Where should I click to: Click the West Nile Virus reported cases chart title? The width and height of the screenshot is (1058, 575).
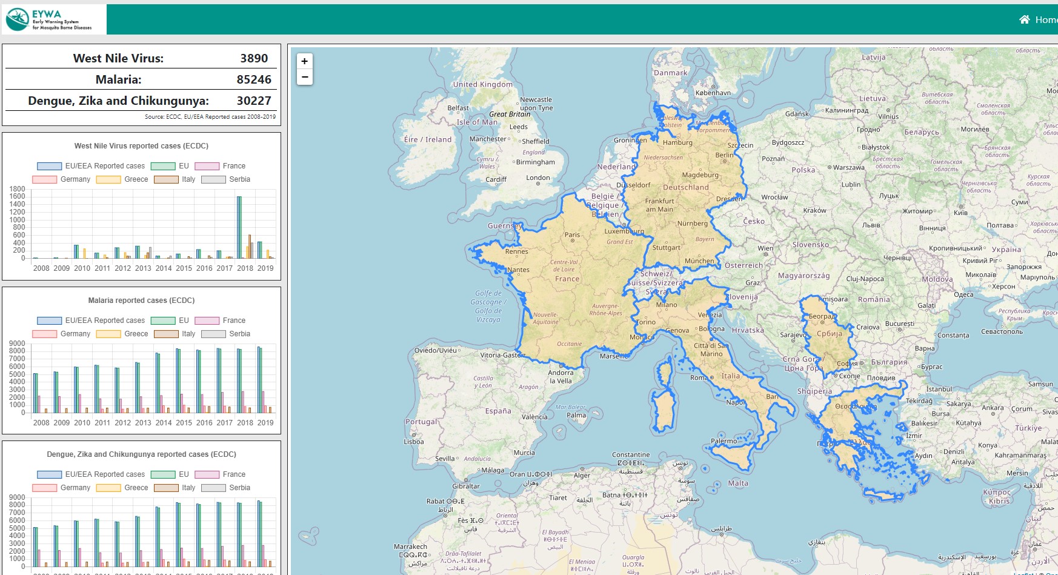(x=141, y=146)
